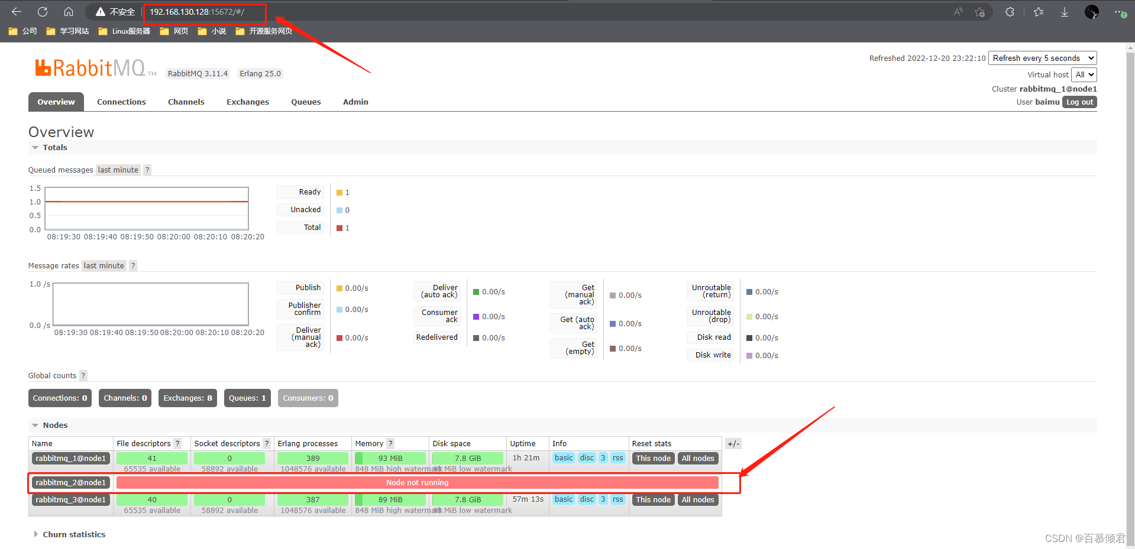Switch to the Connections tab
1135x549 pixels.
(x=121, y=102)
